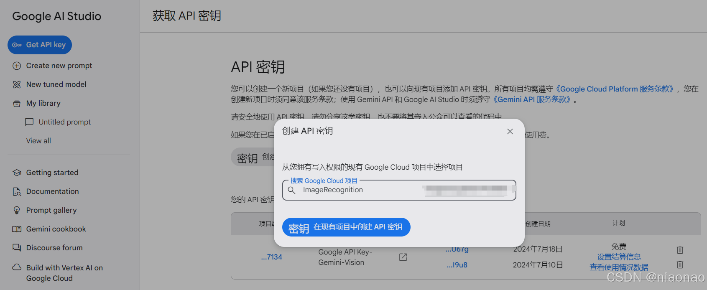The width and height of the screenshot is (707, 290).
Task: Click 在现有项目中创建 API 密钥 button
Action: point(346,227)
